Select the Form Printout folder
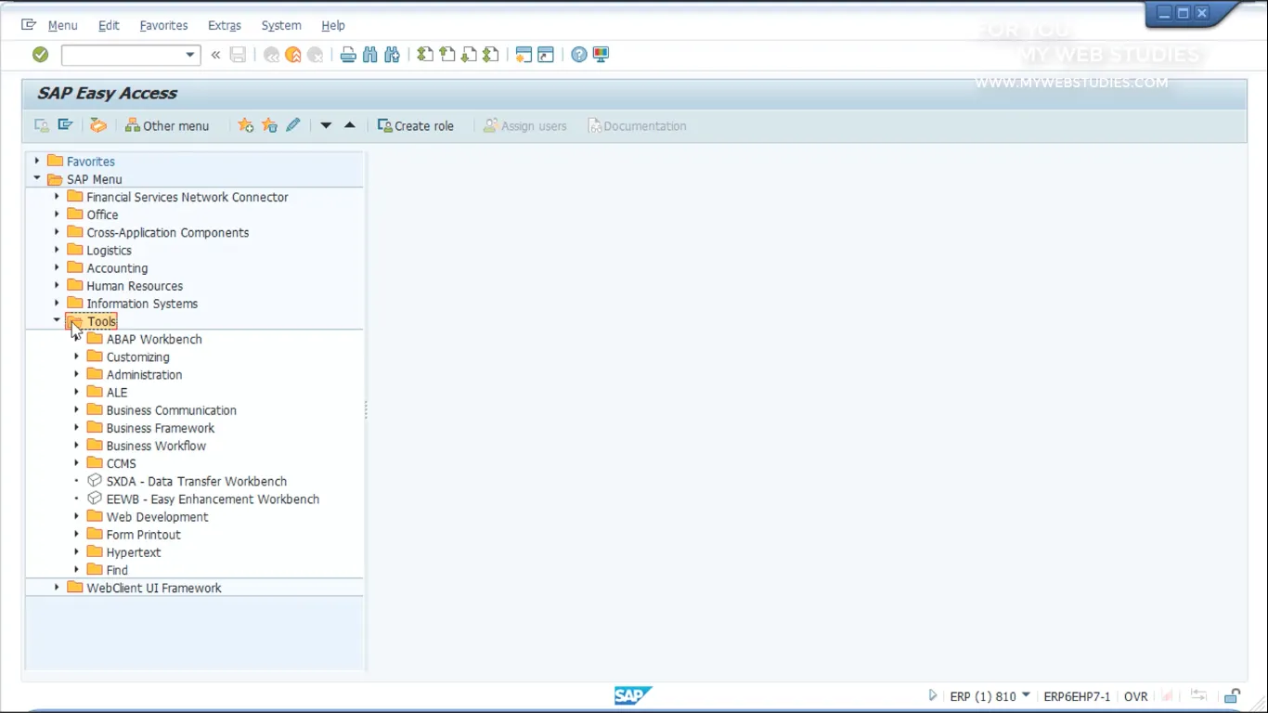The image size is (1268, 713). pos(143,534)
